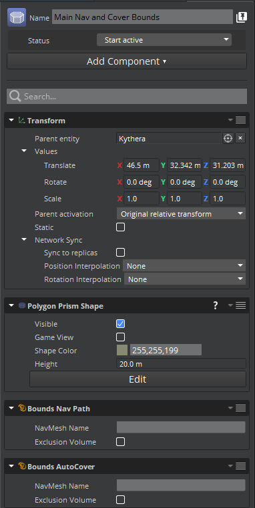Click the Height field 20.0 m
The image size is (255, 508).
click(x=181, y=364)
